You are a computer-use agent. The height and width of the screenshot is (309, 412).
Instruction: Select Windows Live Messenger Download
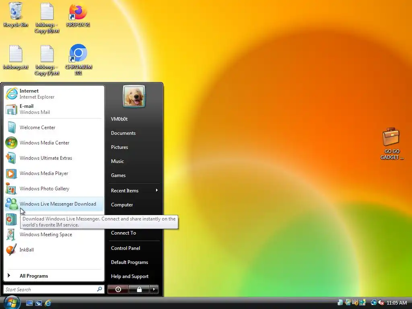(54, 204)
